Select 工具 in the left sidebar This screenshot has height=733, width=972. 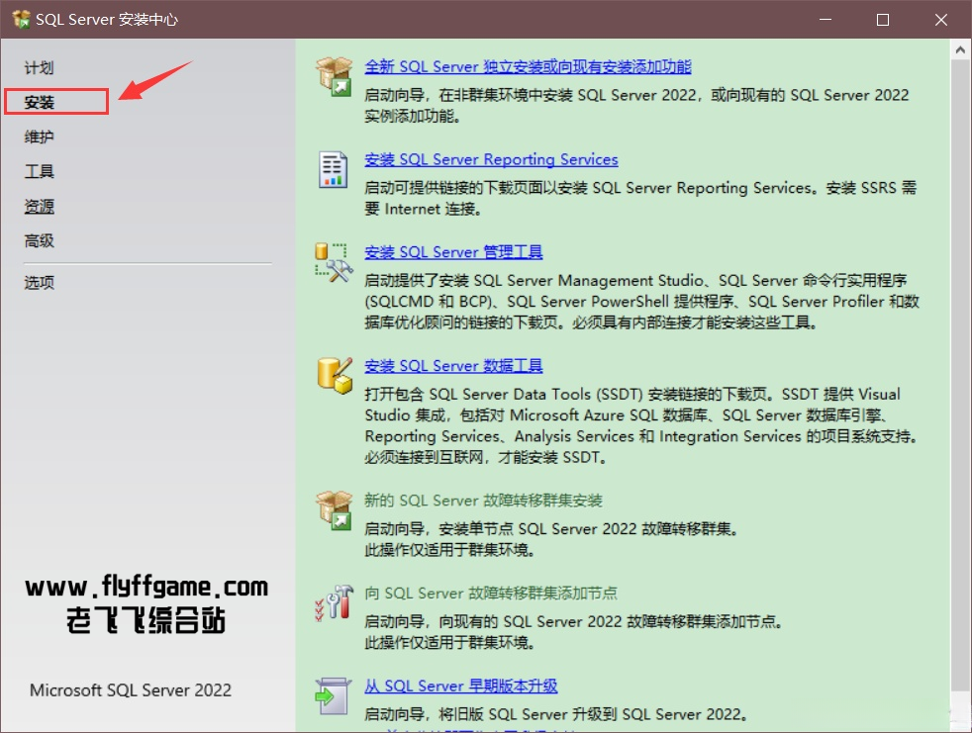39,171
